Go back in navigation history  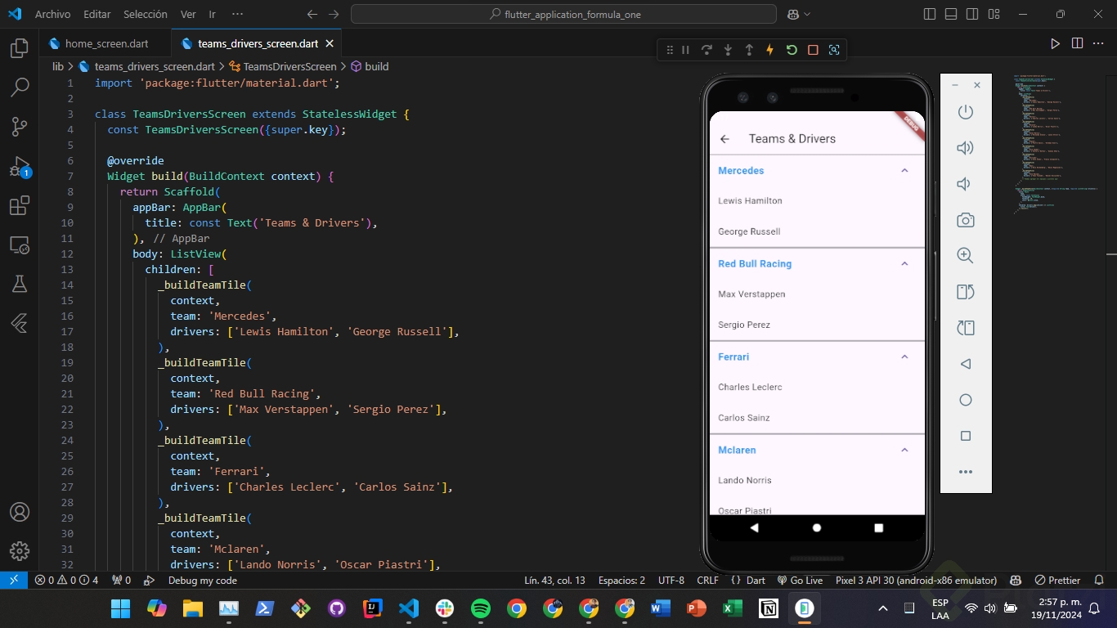(312, 14)
